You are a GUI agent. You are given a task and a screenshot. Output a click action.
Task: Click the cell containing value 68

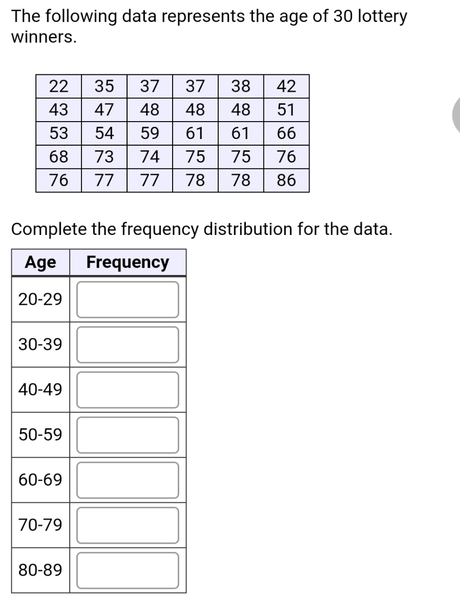58,157
